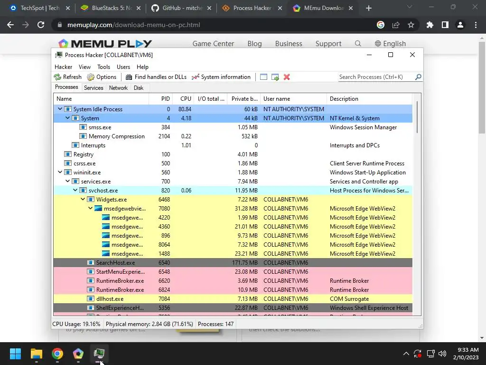The image size is (486, 365).
Task: Open Chrome extensions puzzle icon
Action: [430, 25]
